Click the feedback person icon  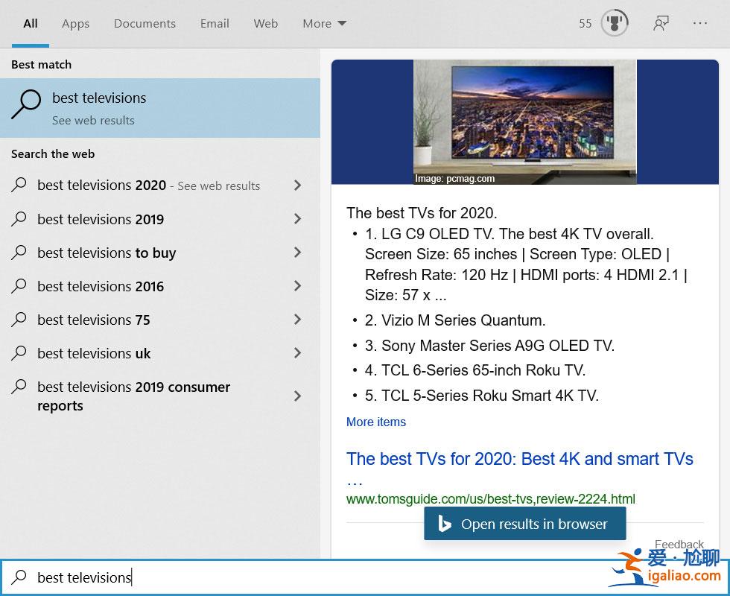point(661,23)
